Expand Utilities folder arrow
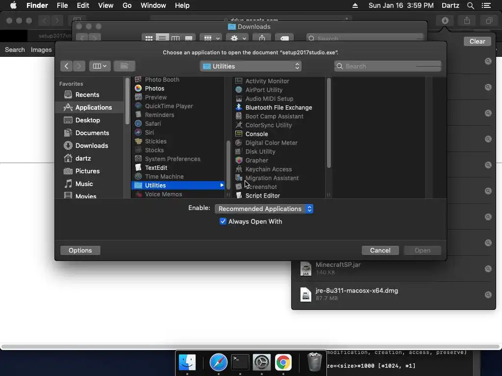This screenshot has height=376, width=502. click(222, 185)
